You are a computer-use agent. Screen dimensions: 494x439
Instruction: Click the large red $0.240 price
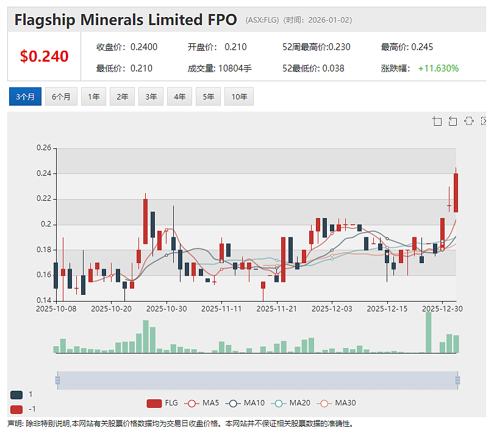click(44, 56)
